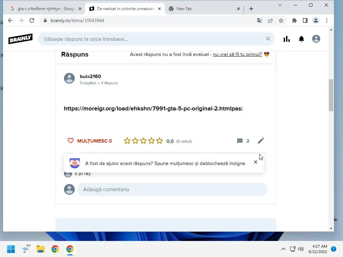Image resolution: width=343 pixels, height=257 pixels.
Task: Click the Mulțumesc heart icon
Action: click(x=71, y=141)
